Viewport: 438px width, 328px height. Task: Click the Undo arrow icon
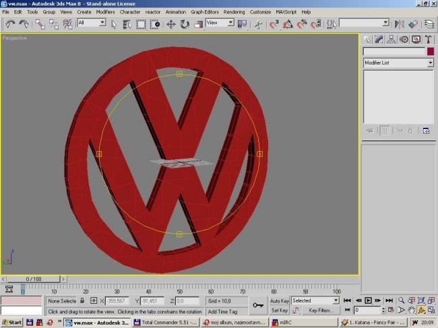click(x=11, y=24)
